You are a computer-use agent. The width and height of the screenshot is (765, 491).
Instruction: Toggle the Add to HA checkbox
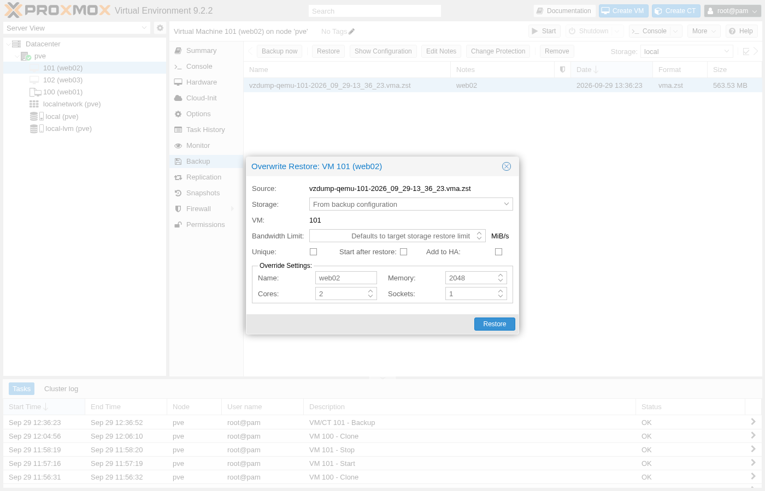(x=498, y=252)
